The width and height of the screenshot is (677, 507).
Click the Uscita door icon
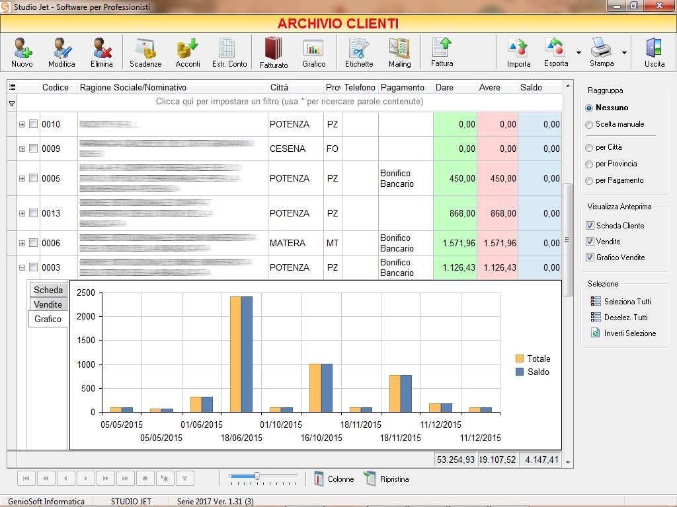coord(654,48)
